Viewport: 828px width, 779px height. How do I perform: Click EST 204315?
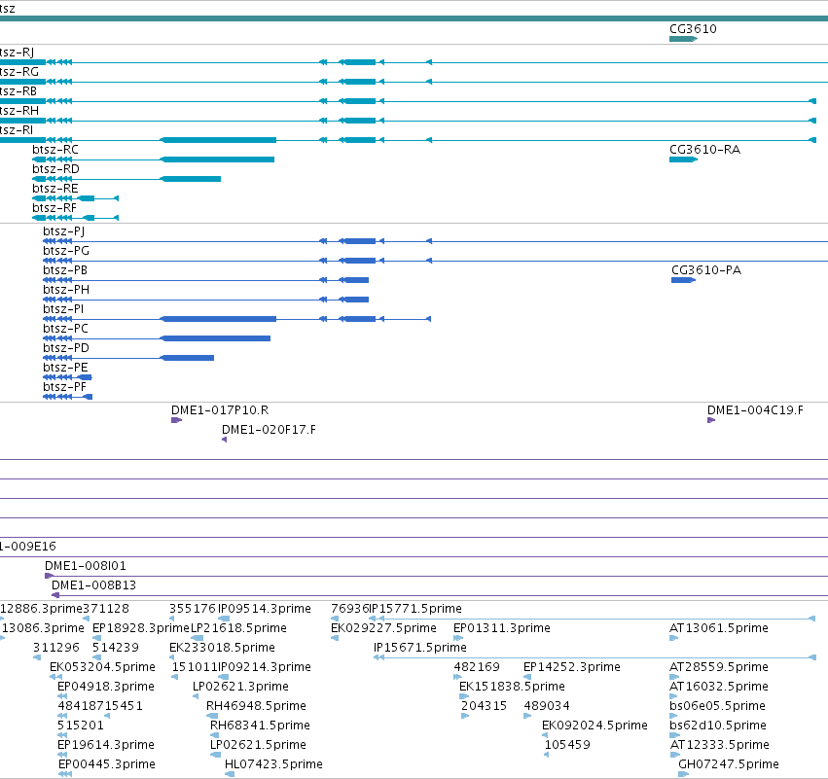coord(485,707)
